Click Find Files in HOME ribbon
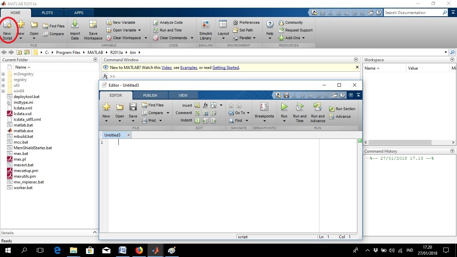Image resolution: width=457 pixels, height=257 pixels. click(x=54, y=26)
